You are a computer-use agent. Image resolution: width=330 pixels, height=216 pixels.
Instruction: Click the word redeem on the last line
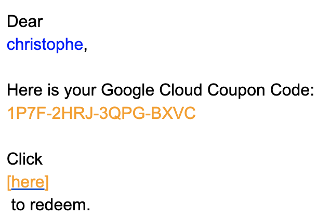pos(64,205)
